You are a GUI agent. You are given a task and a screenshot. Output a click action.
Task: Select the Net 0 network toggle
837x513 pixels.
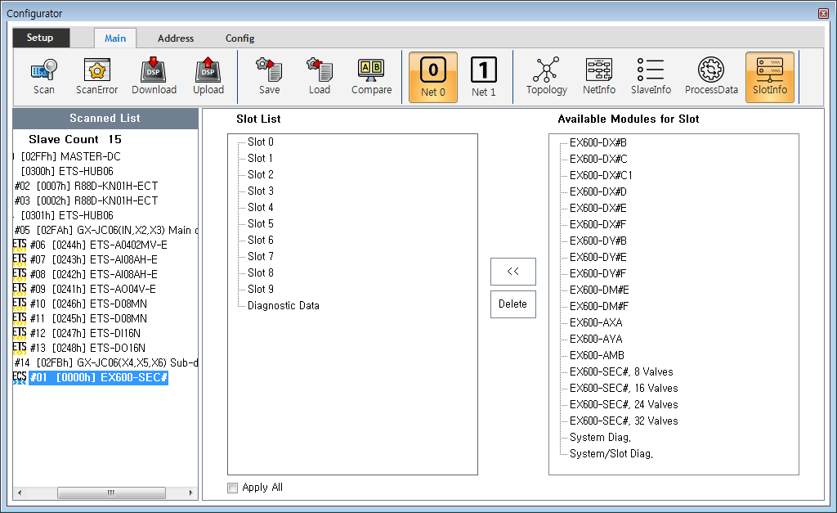pos(433,78)
